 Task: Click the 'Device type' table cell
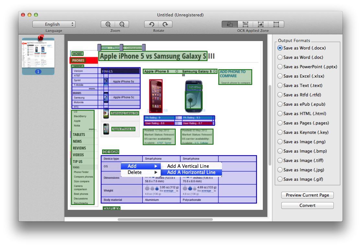122,159
